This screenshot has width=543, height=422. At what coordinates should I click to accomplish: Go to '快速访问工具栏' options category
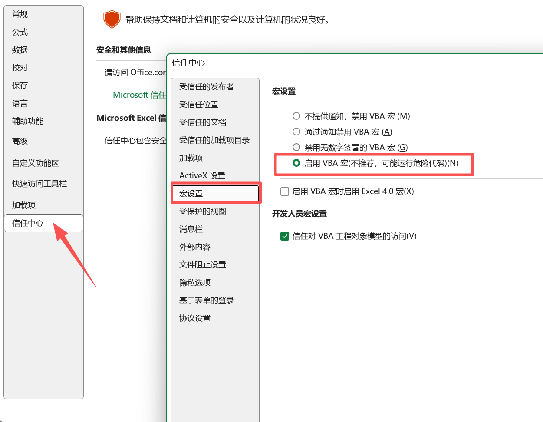(39, 184)
